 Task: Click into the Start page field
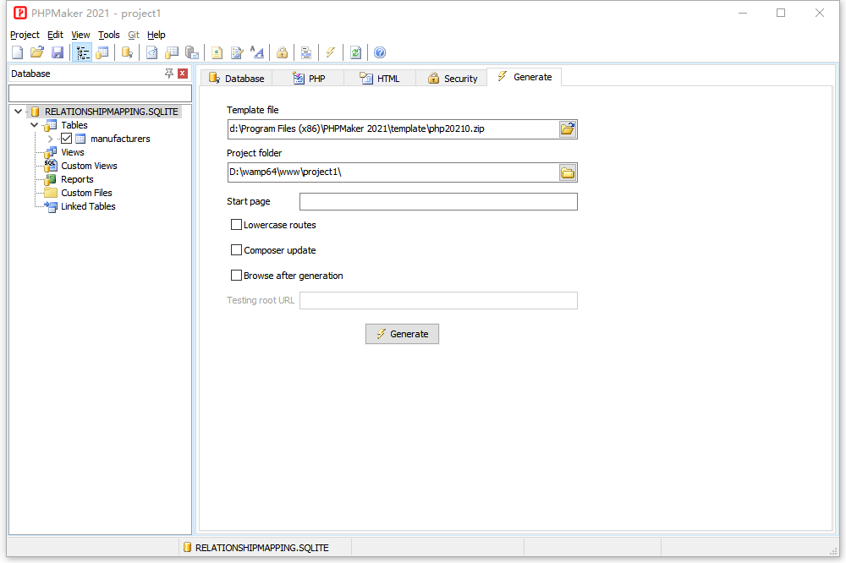coord(438,202)
